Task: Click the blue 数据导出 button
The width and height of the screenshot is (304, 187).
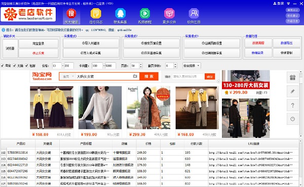Action: click(x=287, y=43)
